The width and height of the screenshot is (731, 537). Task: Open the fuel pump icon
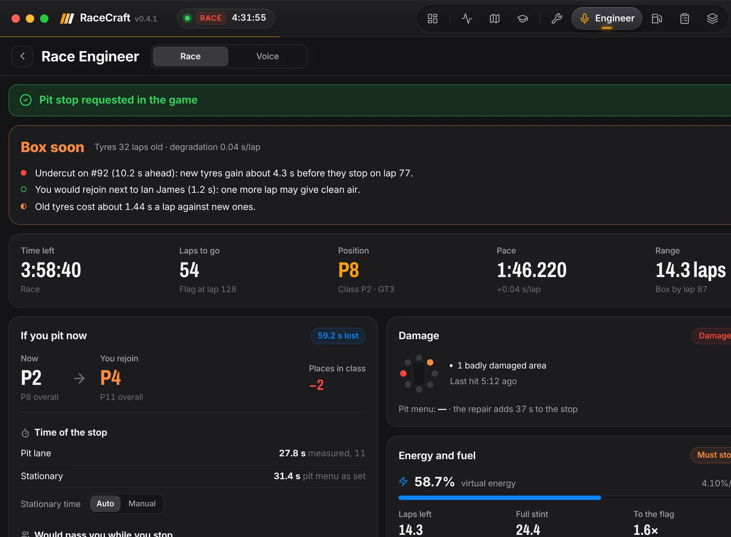click(657, 19)
